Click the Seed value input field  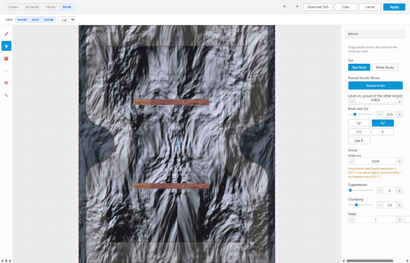[375, 220]
